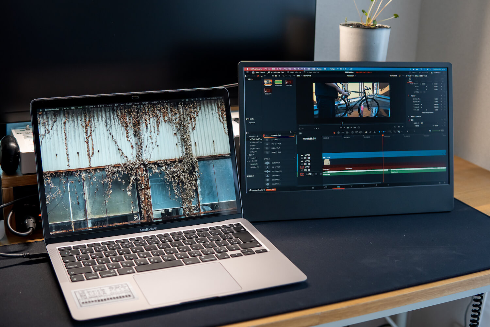
Task: Click the blue marker icon in timeline toolbar
Action: (384, 132)
